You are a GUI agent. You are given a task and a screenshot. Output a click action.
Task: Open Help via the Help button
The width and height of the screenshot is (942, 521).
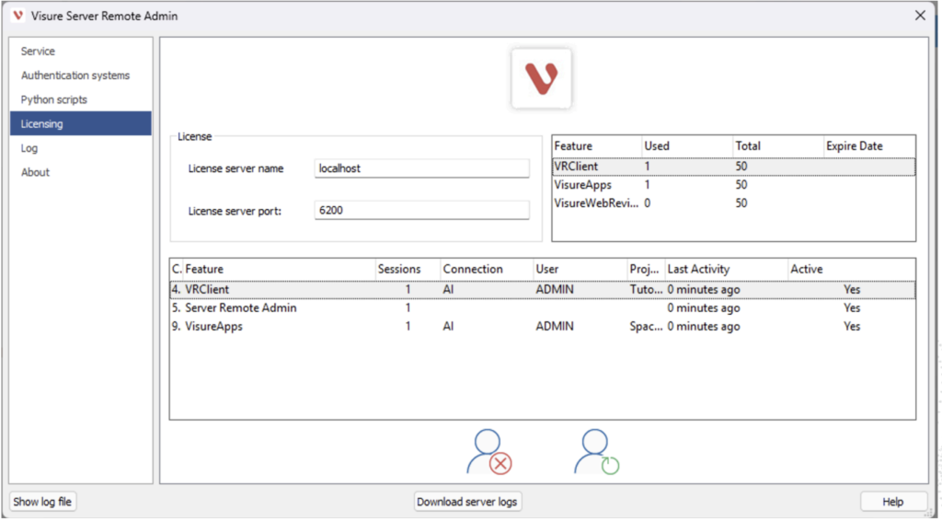tap(892, 501)
